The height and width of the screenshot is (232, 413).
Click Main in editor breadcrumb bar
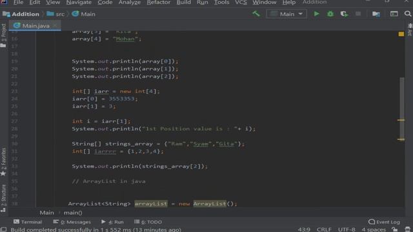(x=47, y=213)
